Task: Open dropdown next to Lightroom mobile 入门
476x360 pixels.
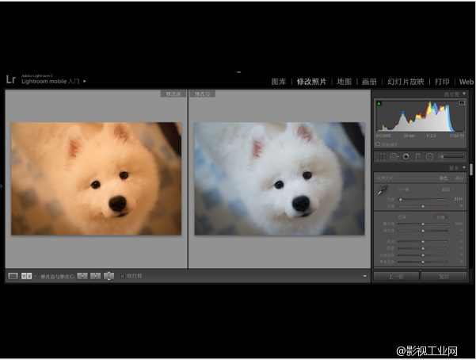Action: point(85,81)
